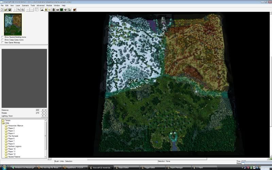Toggle Show Creep Camp Icons checkbox
The width and height of the screenshot is (272, 170).
tap(3, 40)
